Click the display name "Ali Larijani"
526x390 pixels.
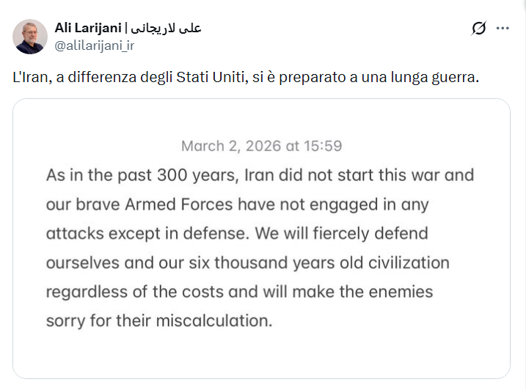87,28
